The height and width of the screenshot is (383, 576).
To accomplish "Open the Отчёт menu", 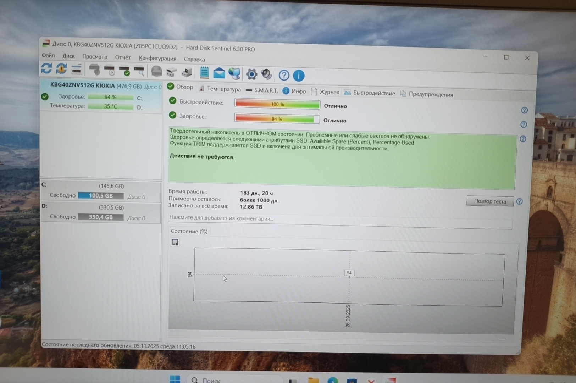I will (x=123, y=57).
